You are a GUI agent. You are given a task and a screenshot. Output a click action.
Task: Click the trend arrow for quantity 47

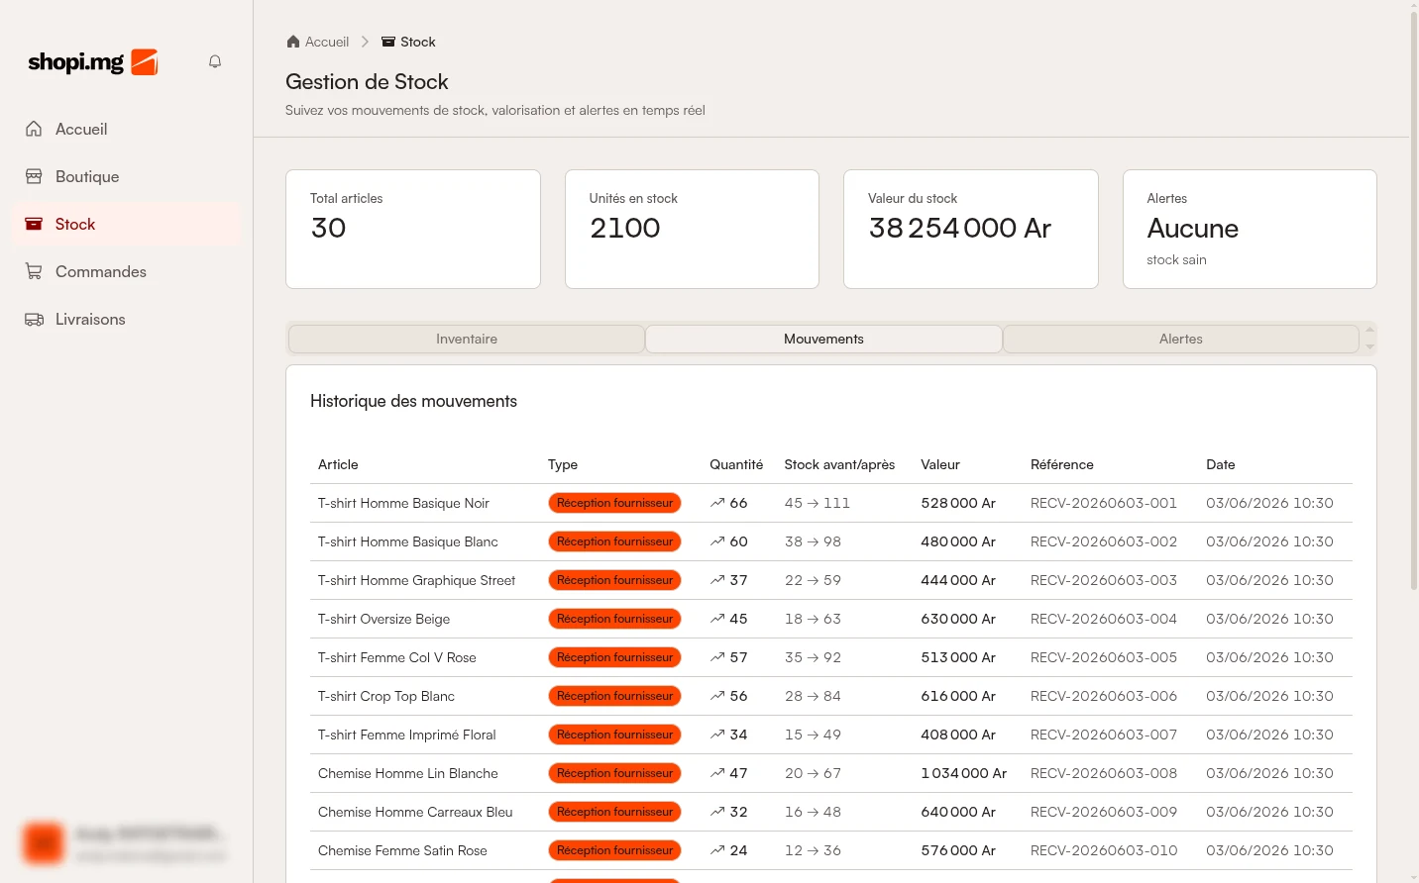717,773
